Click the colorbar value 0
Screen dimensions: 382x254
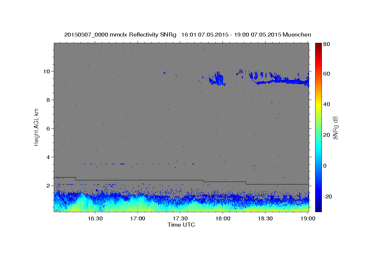tap(325, 166)
